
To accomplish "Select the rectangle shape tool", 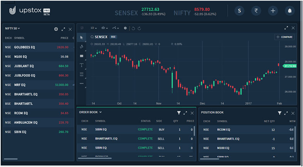I will click(82, 56).
